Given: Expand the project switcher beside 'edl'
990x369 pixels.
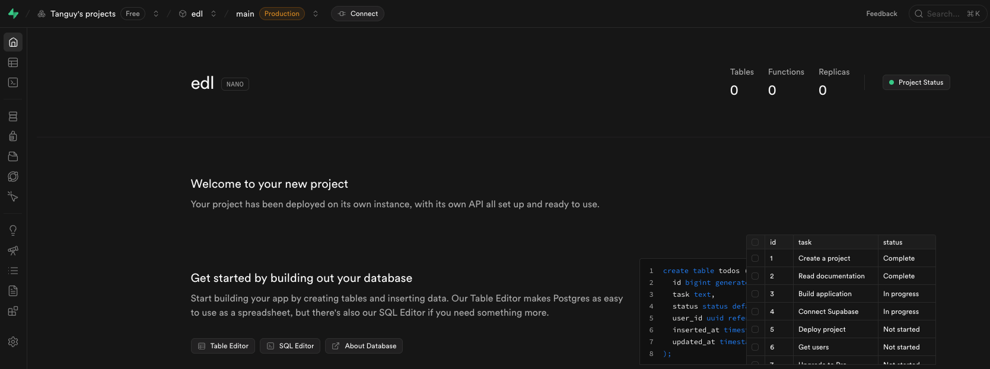Looking at the screenshot, I should (214, 14).
